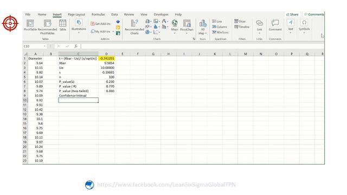Select row 23 header

click(x=25, y=161)
